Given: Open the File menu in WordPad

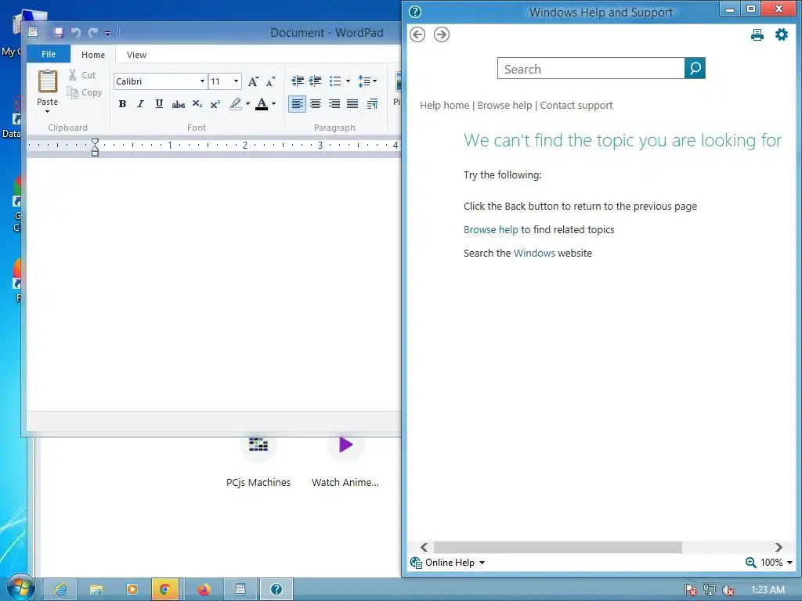Looking at the screenshot, I should click(49, 54).
